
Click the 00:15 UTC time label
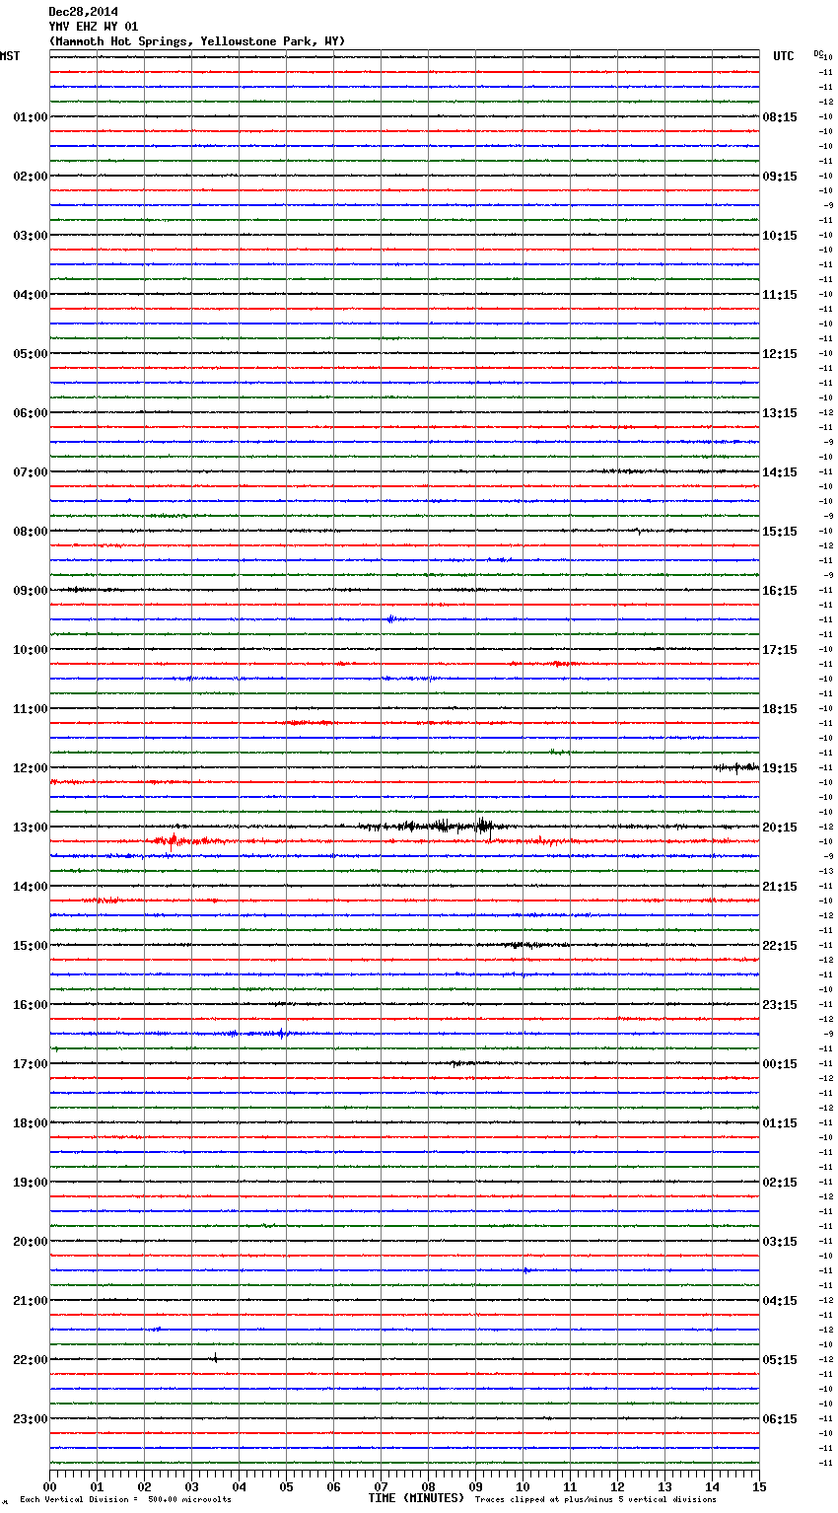click(x=780, y=1064)
